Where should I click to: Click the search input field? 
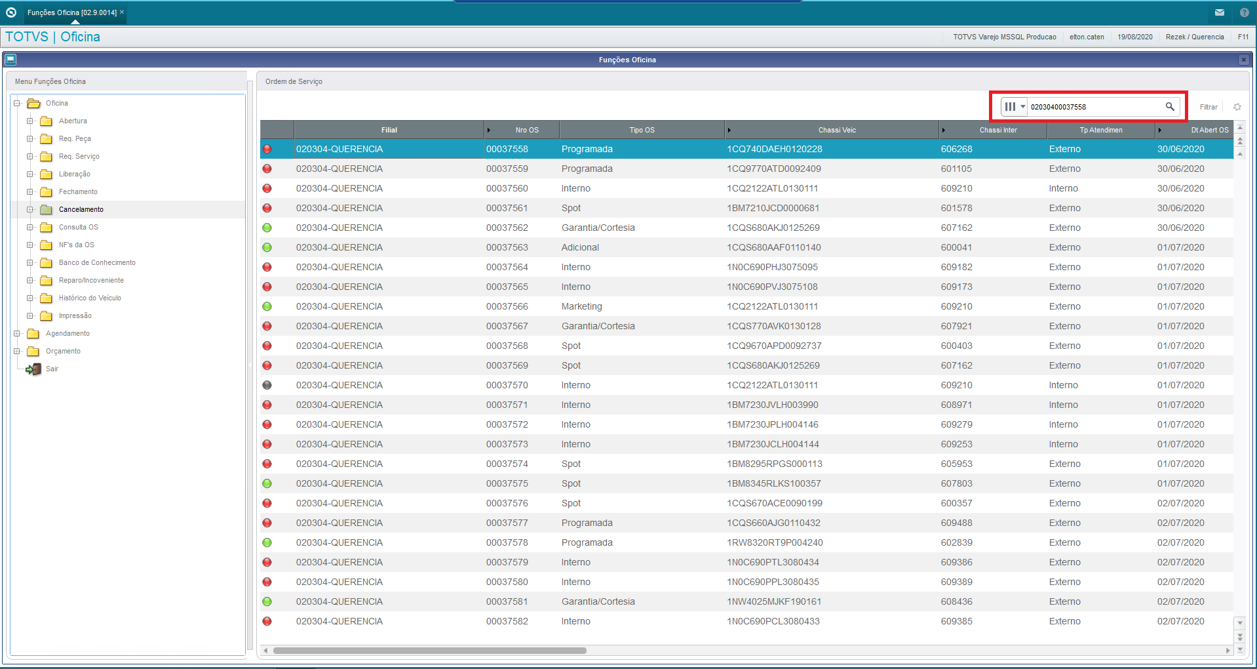tap(1095, 106)
